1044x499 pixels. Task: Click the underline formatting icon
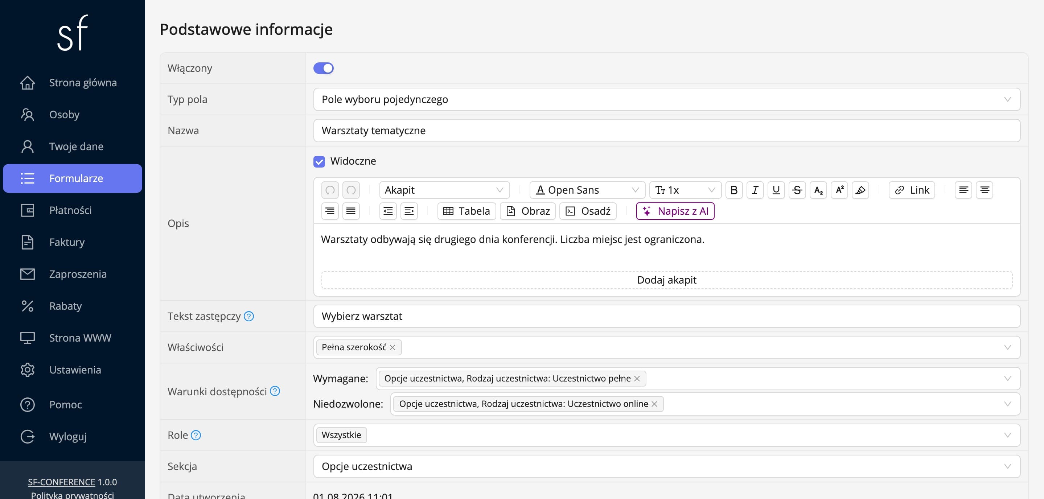tap(776, 190)
